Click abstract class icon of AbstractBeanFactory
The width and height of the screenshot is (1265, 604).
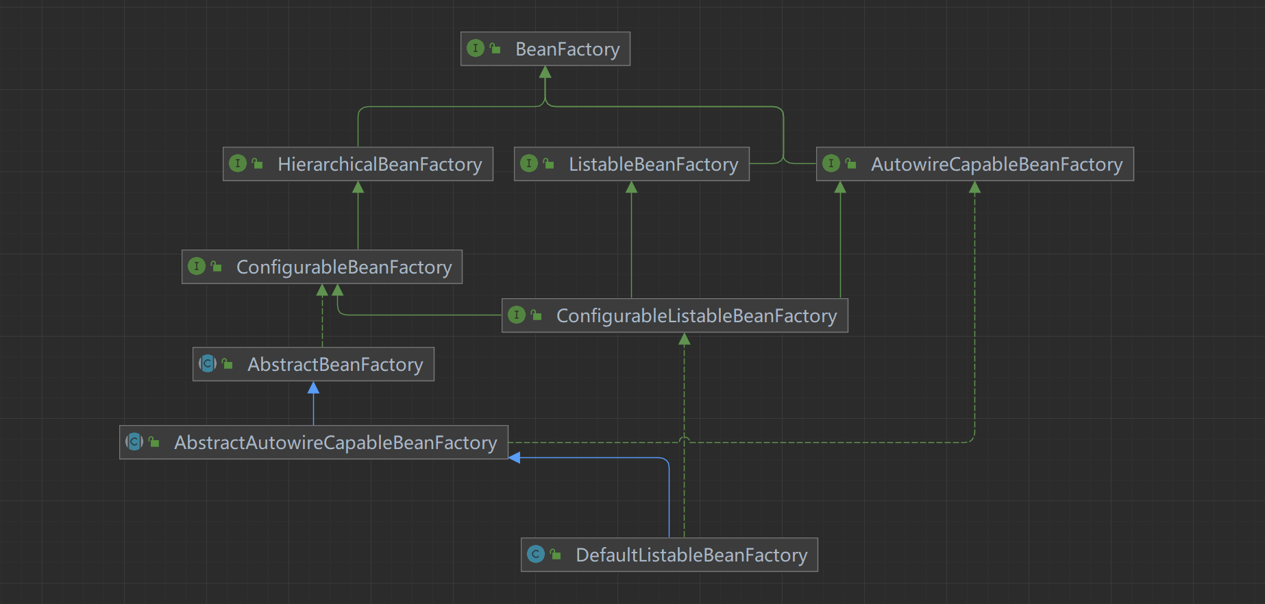pos(207,363)
